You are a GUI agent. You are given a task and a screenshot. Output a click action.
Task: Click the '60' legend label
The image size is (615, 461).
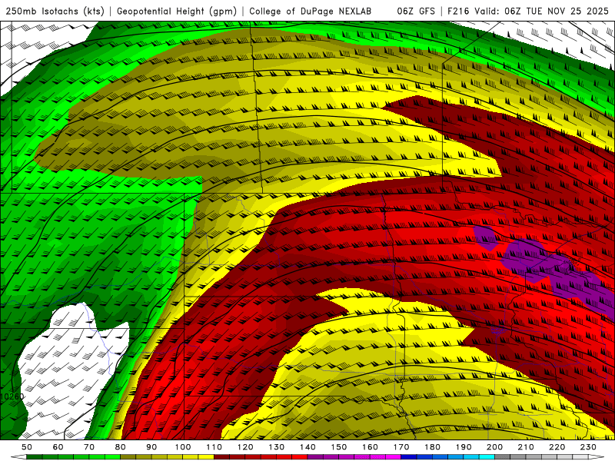coord(58,447)
